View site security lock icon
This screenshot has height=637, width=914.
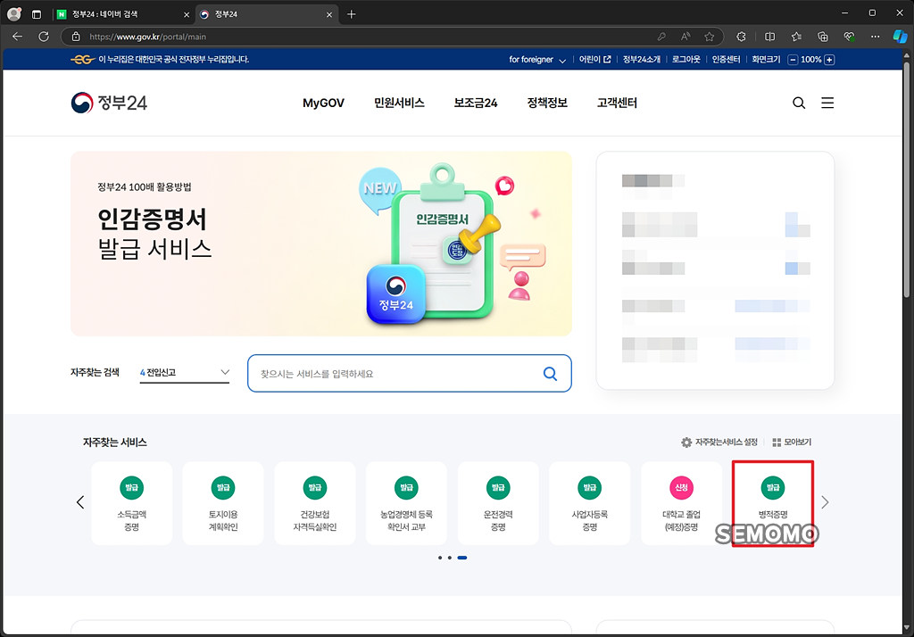click(x=76, y=37)
